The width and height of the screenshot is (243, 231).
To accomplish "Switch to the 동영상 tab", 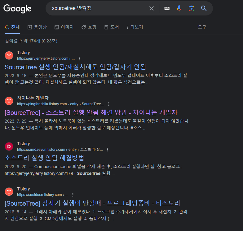I will pos(37,27).
